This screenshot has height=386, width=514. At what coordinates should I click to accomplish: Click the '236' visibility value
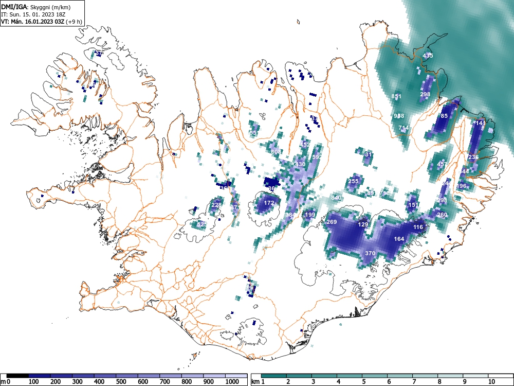[x=473, y=157]
